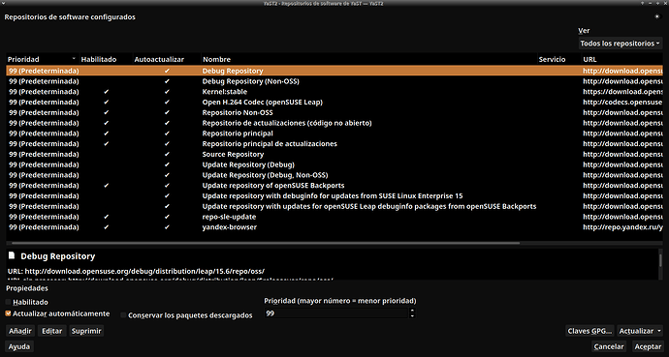Click the codecs.opensuse URL cell
This screenshot has height=357, width=669.
[x=622, y=103]
